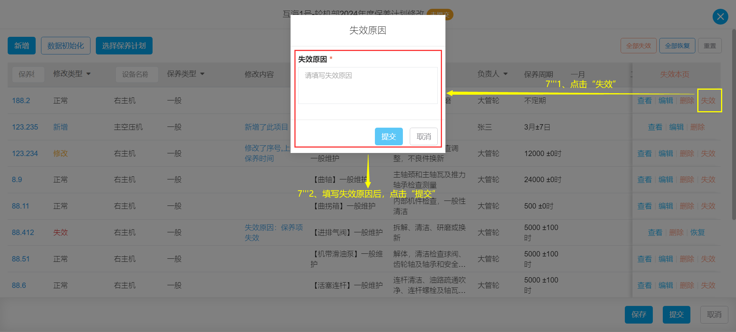Focus the 保养 number search field
Screen dimensions: 736x332
tap(28, 74)
